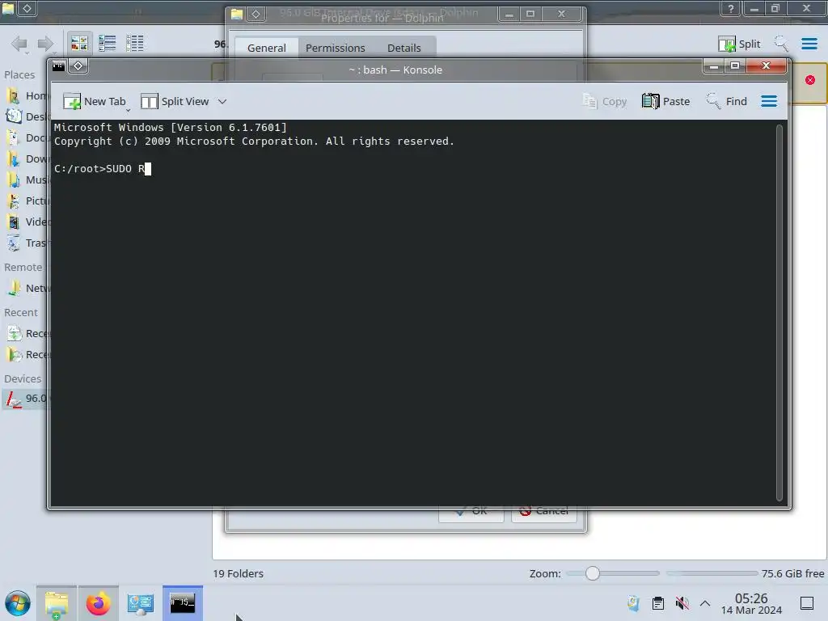Screen dimensions: 828x621
Task: Open the clock showing 05:26
Action: [x=751, y=603]
